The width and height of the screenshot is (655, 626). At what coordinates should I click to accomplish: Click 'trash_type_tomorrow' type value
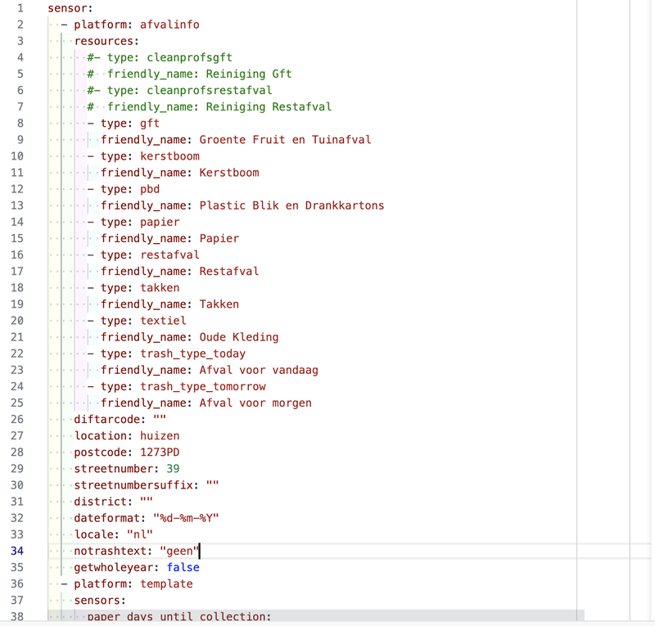(x=202, y=387)
